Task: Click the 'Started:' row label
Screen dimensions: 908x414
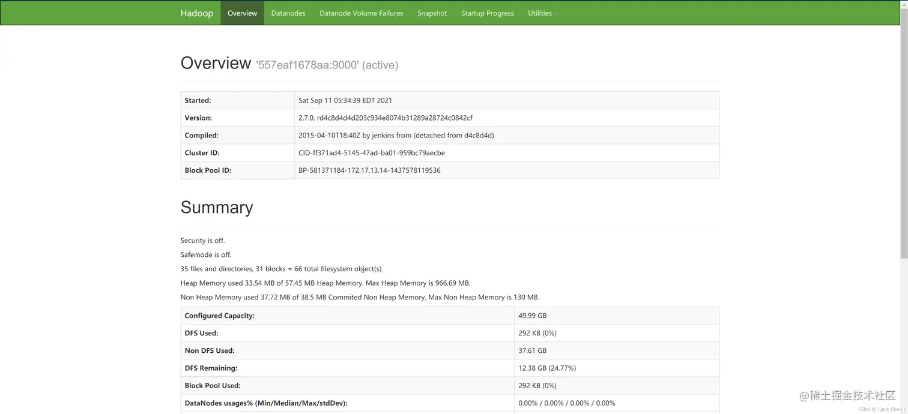Action: (198, 100)
